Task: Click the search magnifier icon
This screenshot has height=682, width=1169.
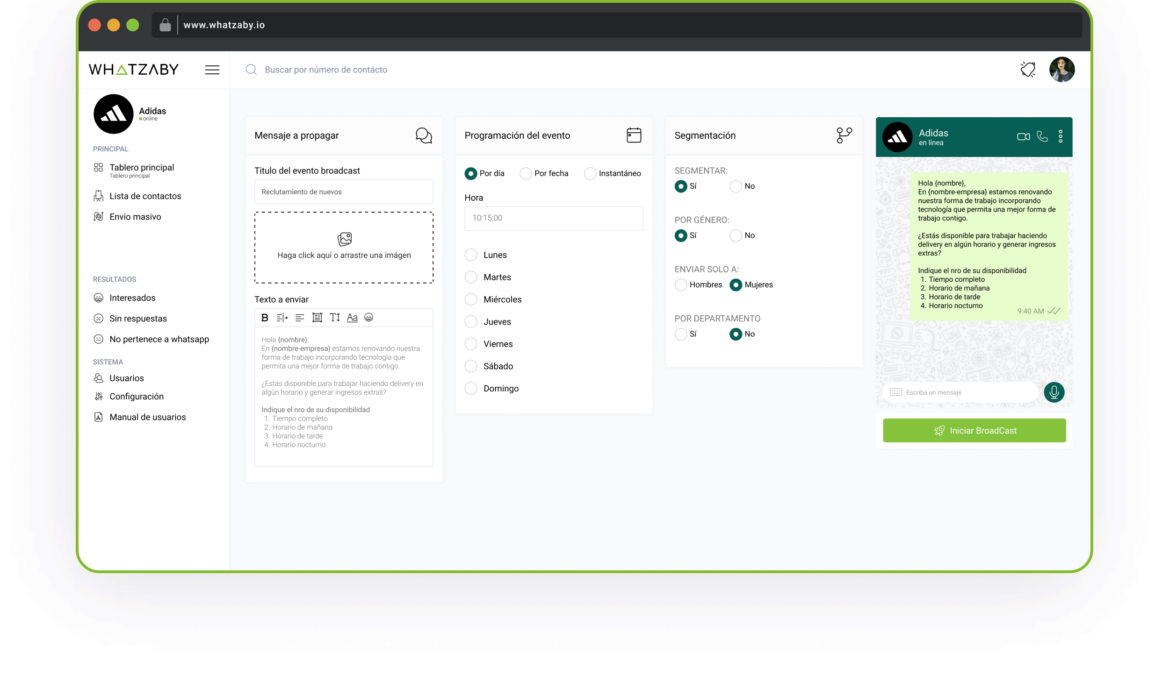Action: [251, 70]
